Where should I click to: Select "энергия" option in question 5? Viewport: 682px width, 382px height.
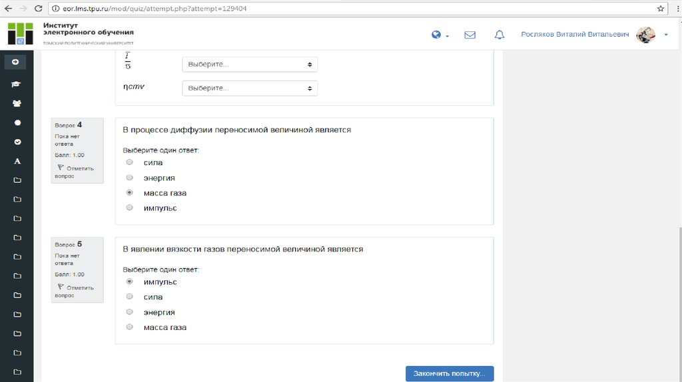tap(130, 312)
